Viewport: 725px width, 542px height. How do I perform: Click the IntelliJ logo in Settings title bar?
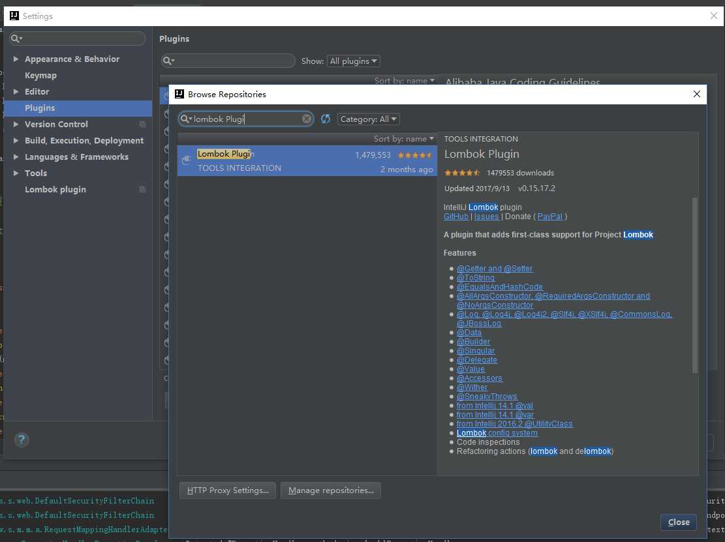[x=14, y=16]
